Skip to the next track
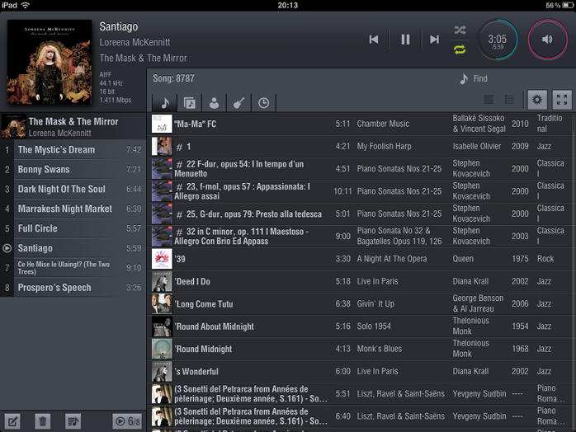 (435, 40)
